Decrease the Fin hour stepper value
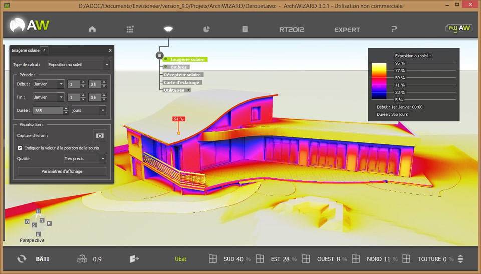The height and width of the screenshot is (274, 481). (x=104, y=99)
